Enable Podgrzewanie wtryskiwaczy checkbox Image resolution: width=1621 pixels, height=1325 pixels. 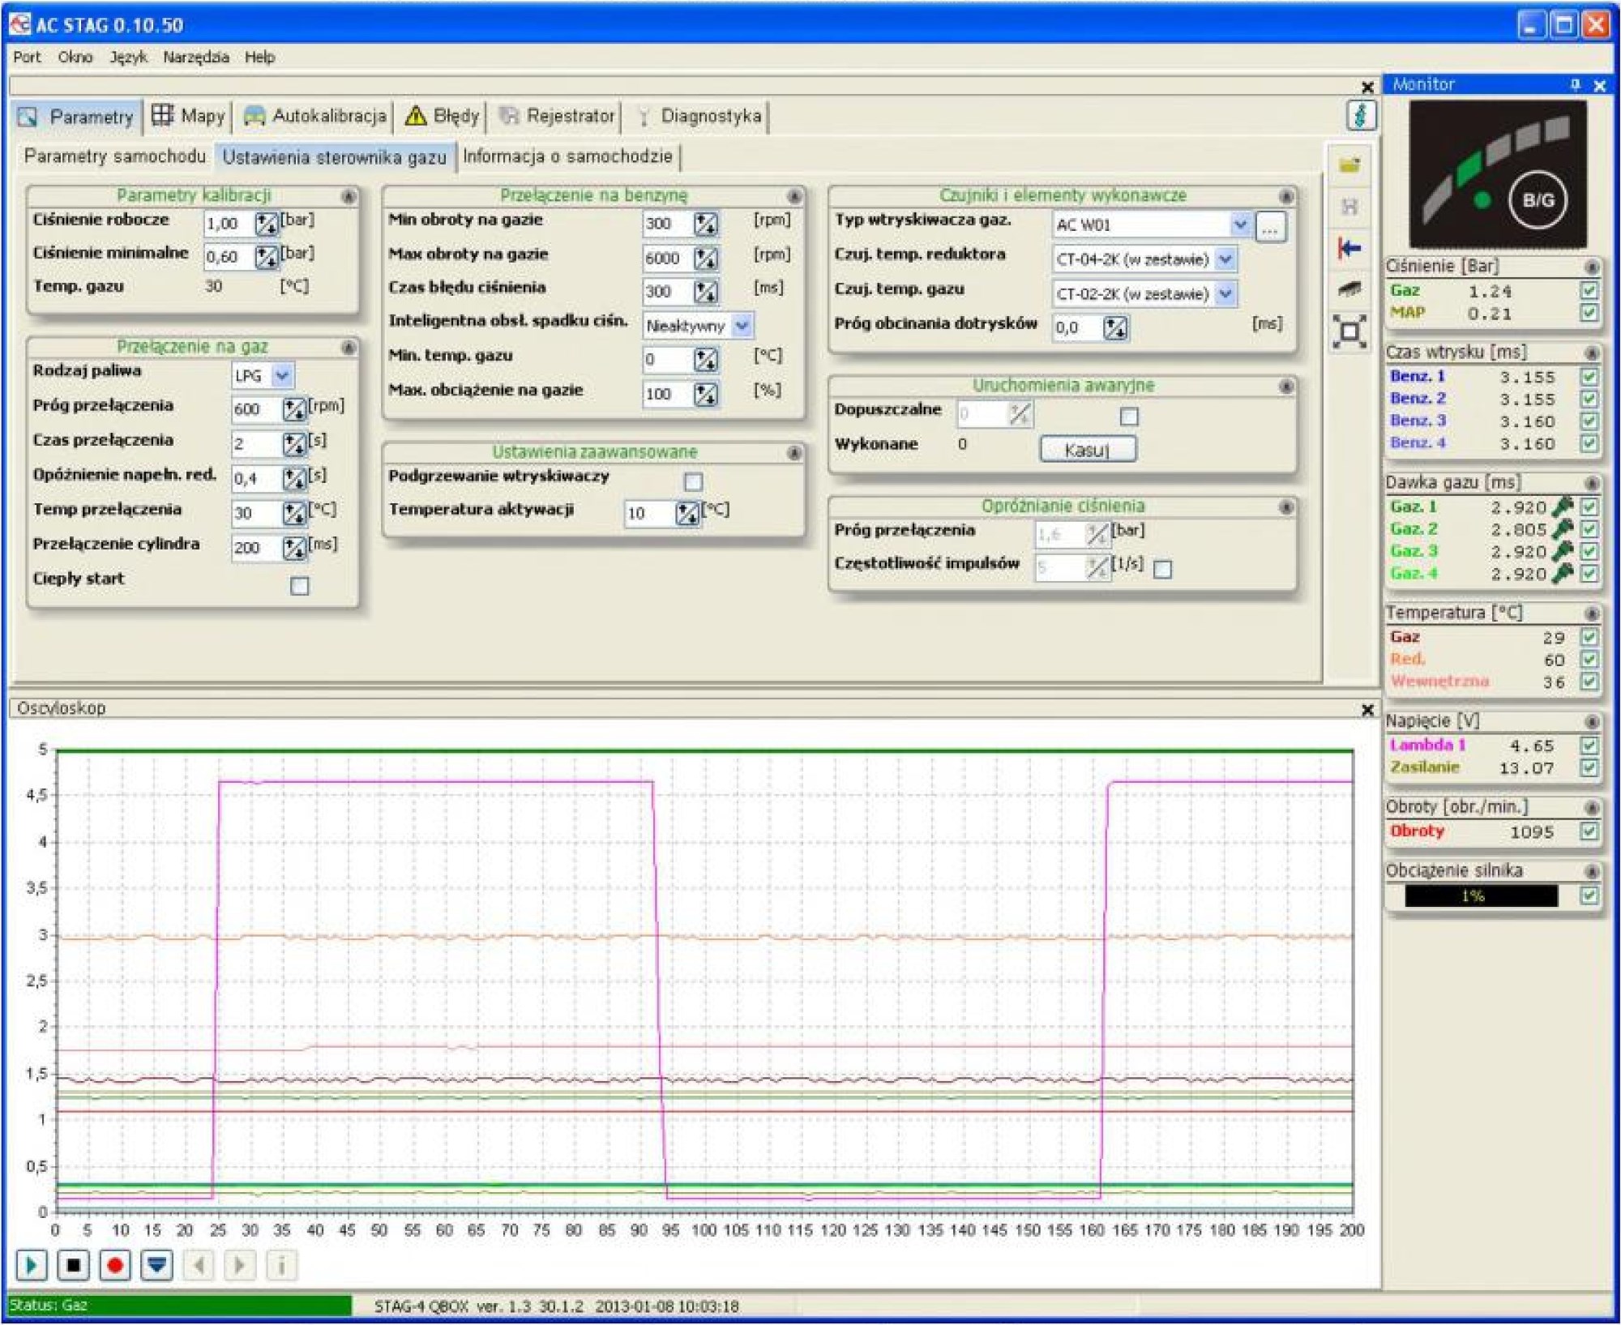point(693,482)
